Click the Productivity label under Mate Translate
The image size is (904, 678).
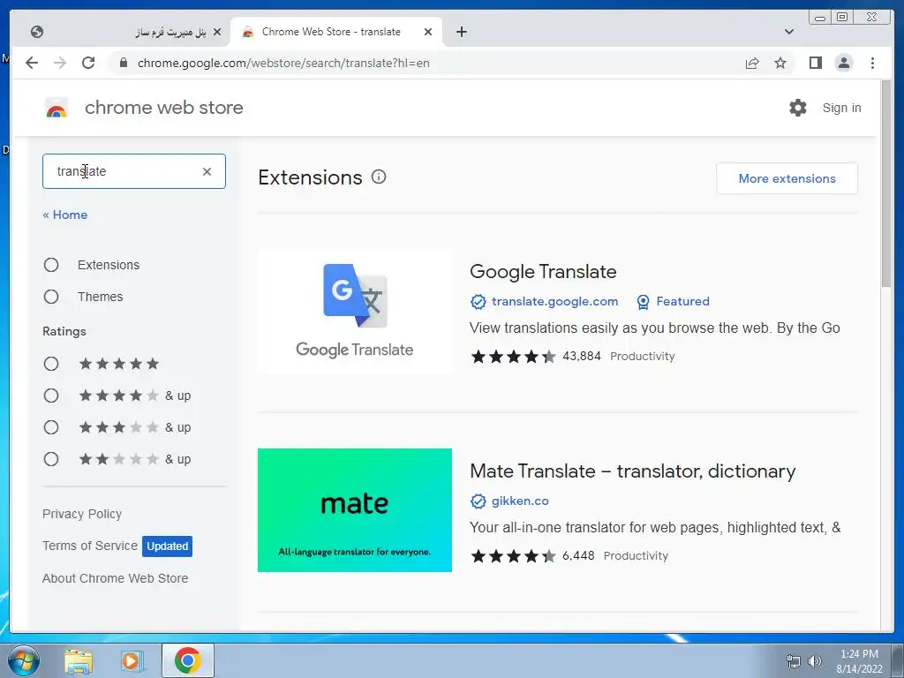pos(636,556)
